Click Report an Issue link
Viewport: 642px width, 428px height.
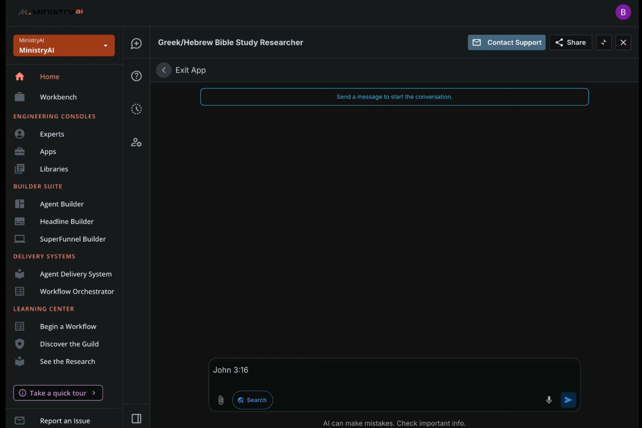(65, 421)
